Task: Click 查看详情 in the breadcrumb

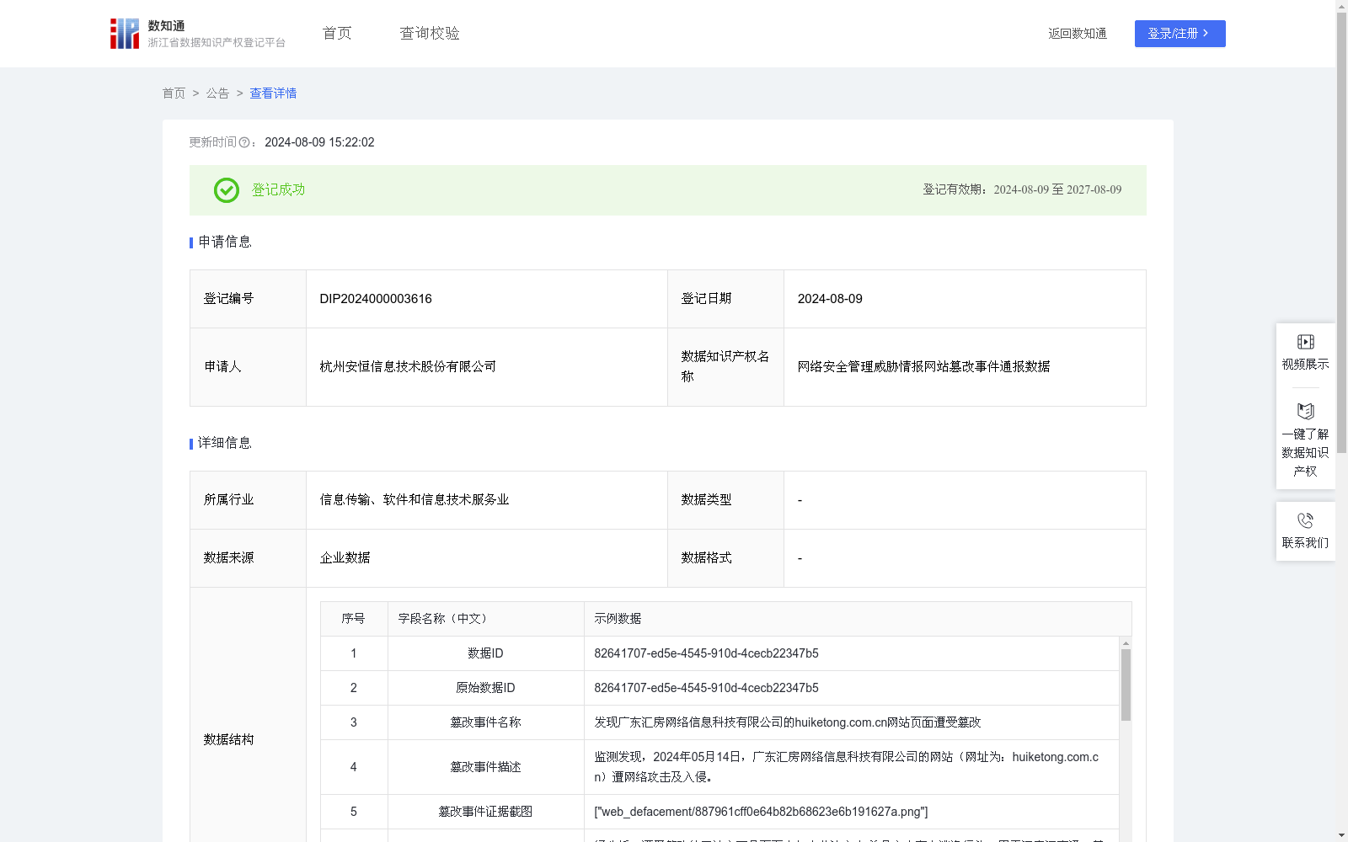Action: pyautogui.click(x=273, y=93)
